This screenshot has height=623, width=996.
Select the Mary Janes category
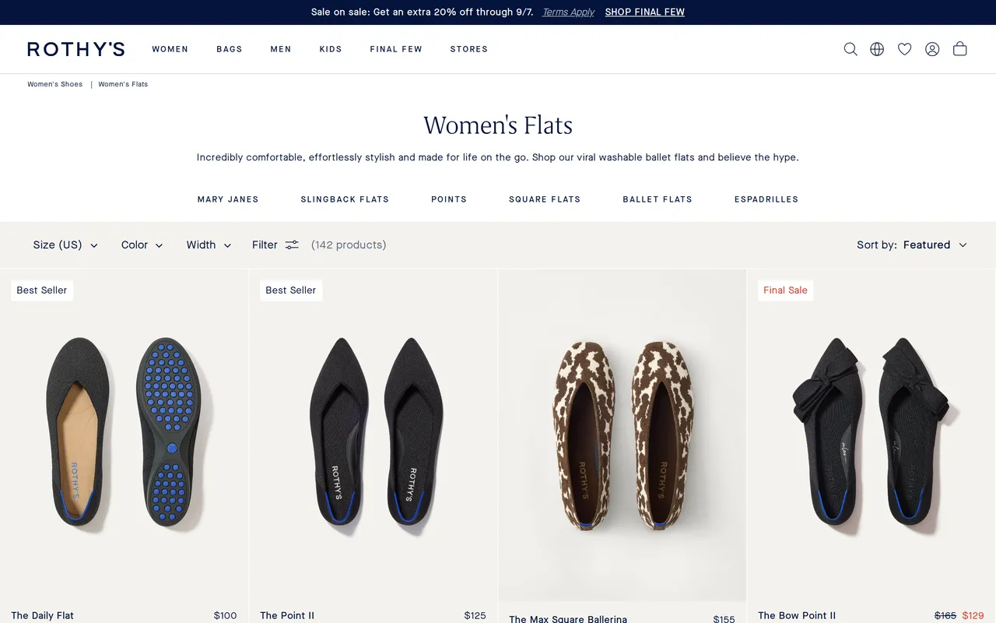coord(228,199)
